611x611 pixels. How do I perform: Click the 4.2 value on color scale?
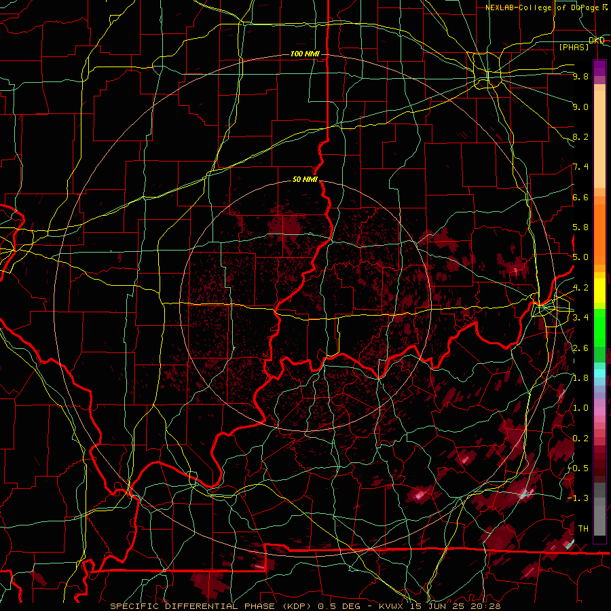pos(580,288)
